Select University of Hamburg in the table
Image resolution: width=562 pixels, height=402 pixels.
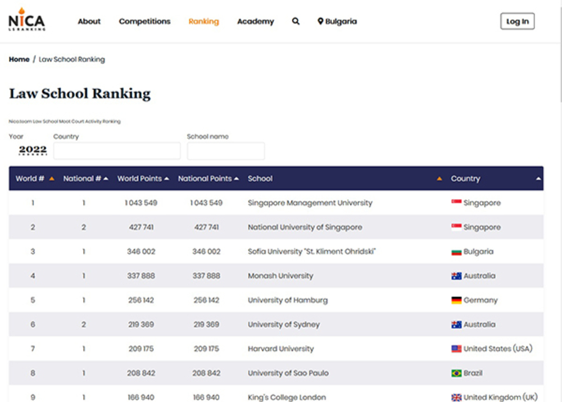click(x=288, y=300)
